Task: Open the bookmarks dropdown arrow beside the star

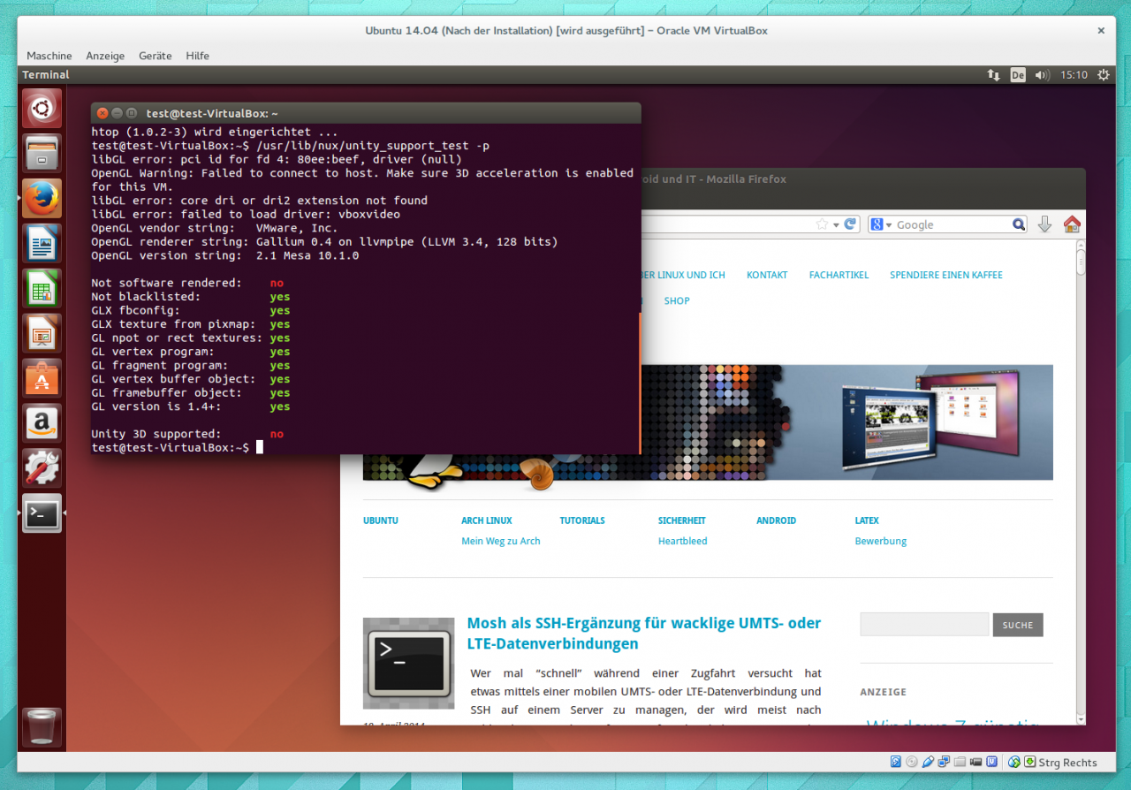Action: coord(836,225)
